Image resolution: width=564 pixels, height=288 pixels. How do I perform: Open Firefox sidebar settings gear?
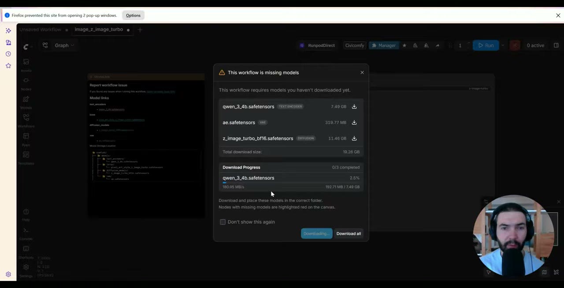(8, 274)
